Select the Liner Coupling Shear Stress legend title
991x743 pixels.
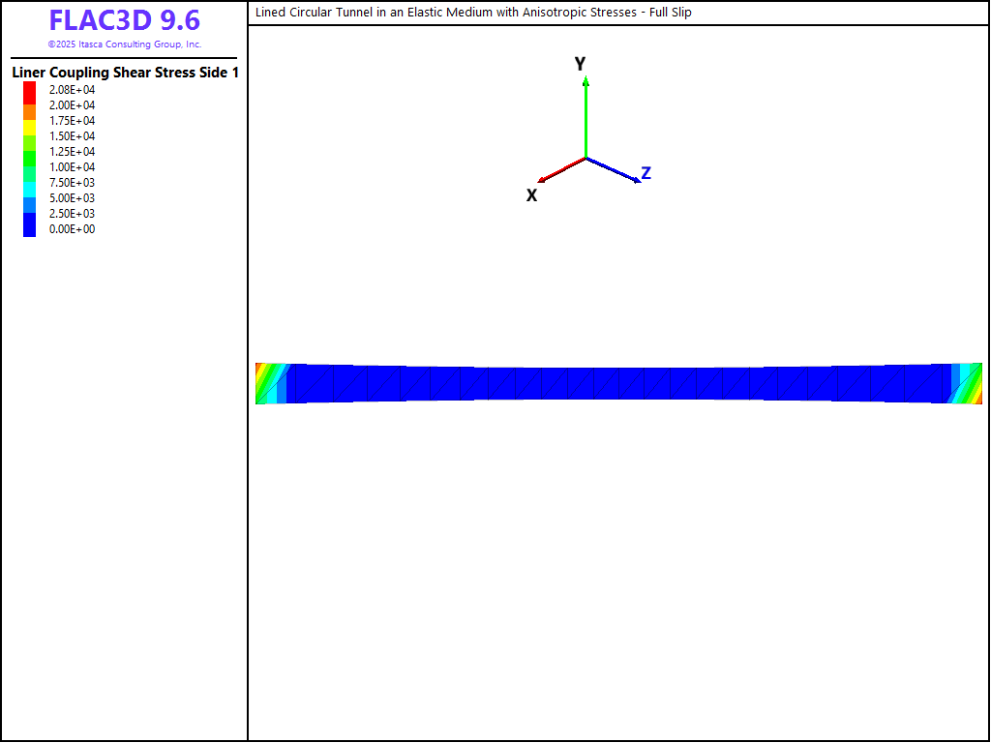point(124,73)
